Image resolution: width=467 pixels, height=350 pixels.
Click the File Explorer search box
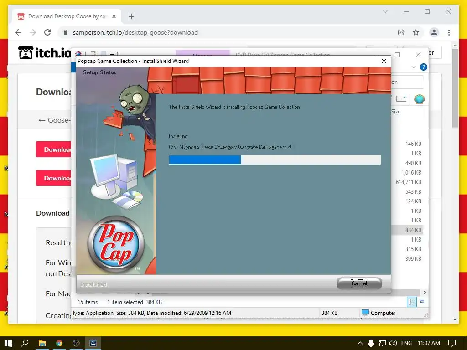click(407, 82)
